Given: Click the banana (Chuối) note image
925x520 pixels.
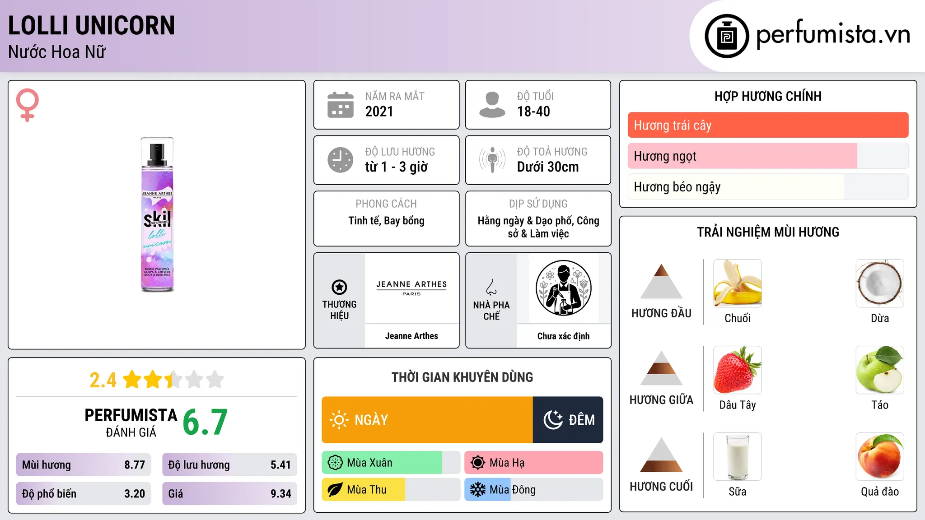Looking at the screenshot, I should point(738,283).
